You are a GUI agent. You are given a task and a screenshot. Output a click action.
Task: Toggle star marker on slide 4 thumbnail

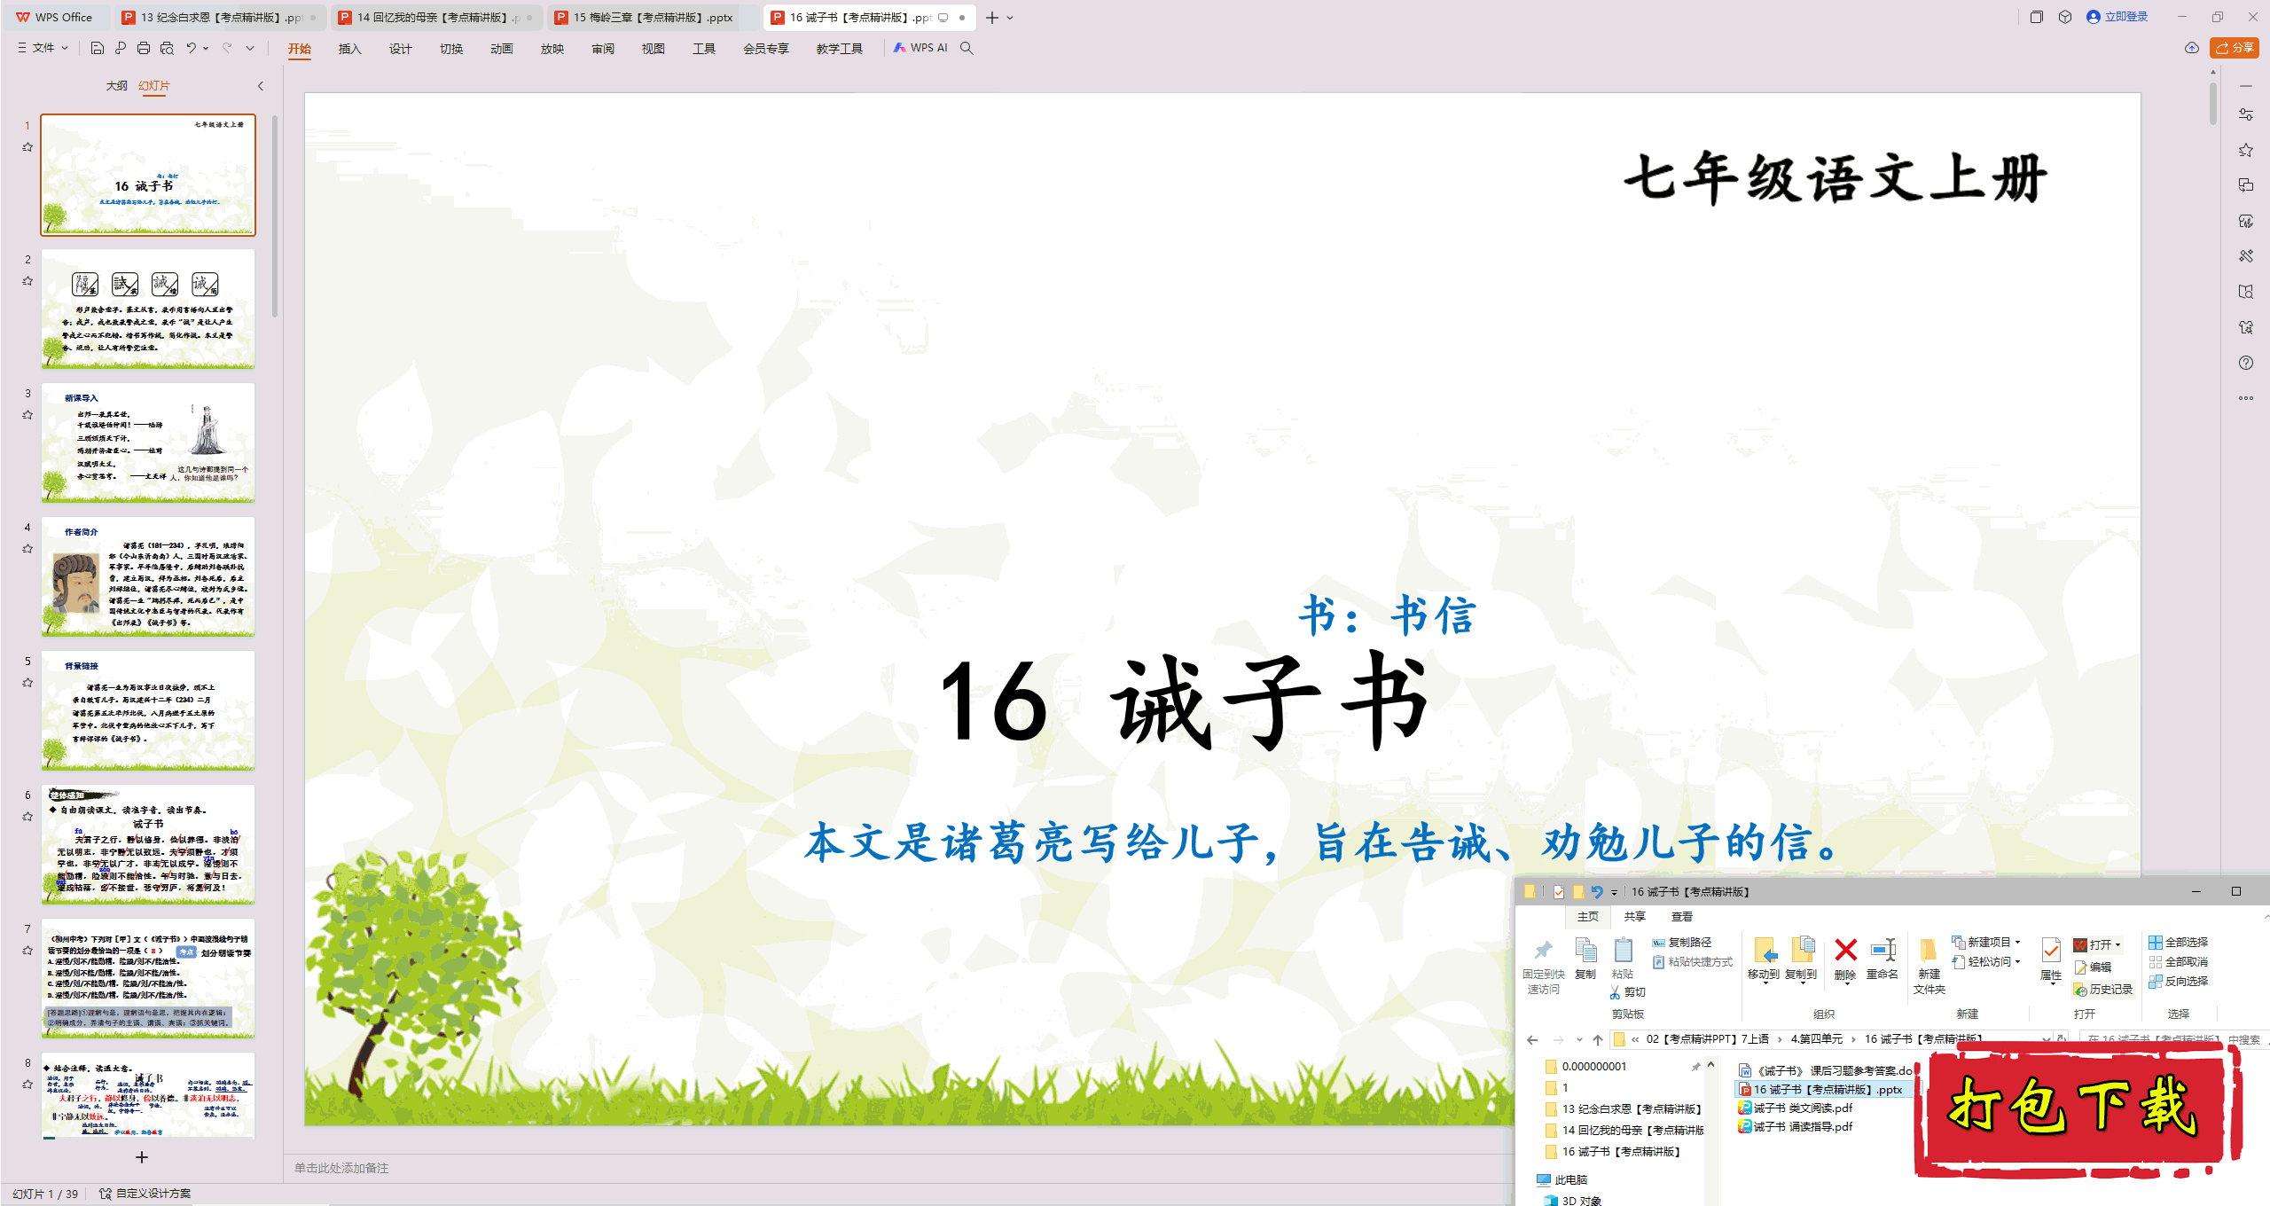[27, 549]
